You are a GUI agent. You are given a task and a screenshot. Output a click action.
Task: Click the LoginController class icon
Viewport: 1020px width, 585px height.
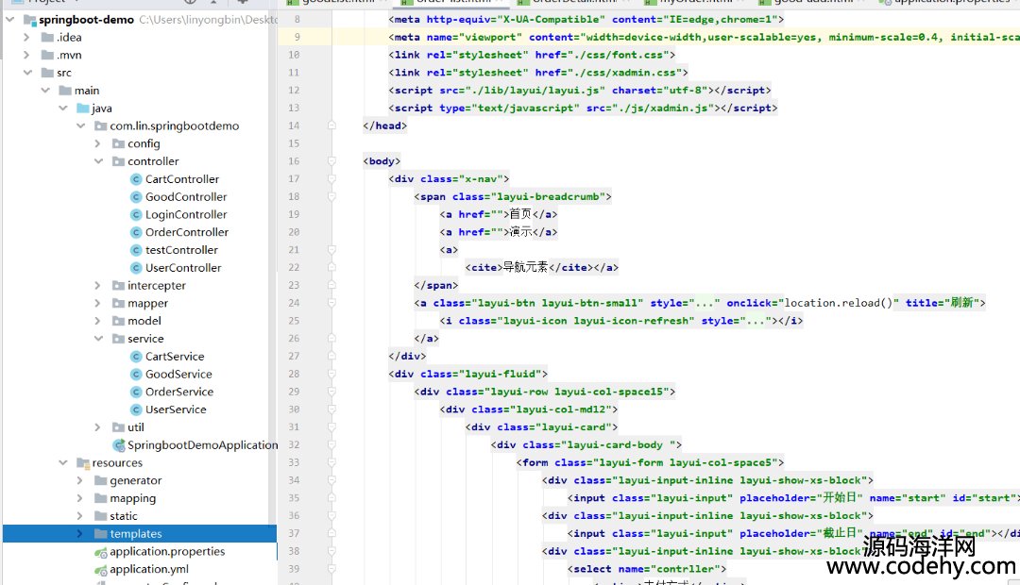(136, 214)
